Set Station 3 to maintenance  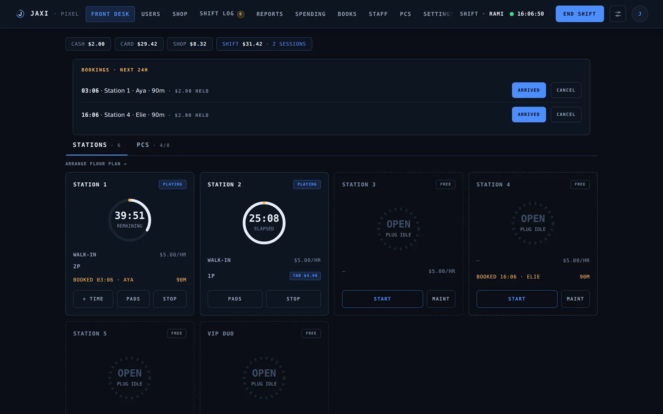coord(441,299)
